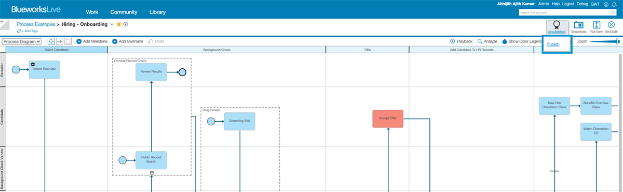Click end event after Review Results
The height and width of the screenshot is (192, 623).
(x=182, y=72)
